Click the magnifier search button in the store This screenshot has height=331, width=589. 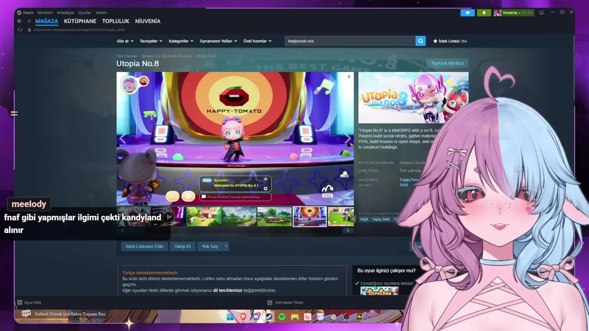[421, 41]
